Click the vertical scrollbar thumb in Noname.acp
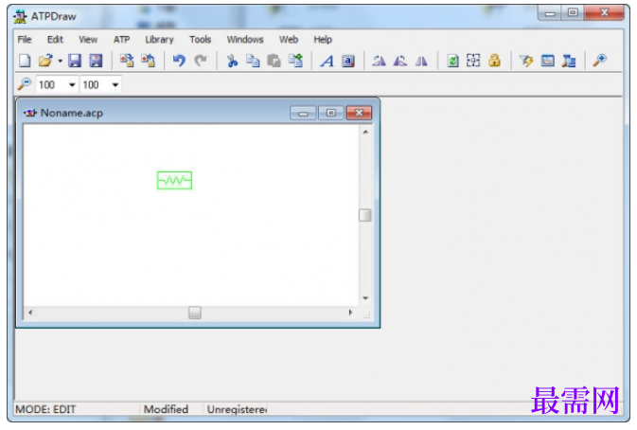637x430 pixels. (364, 215)
